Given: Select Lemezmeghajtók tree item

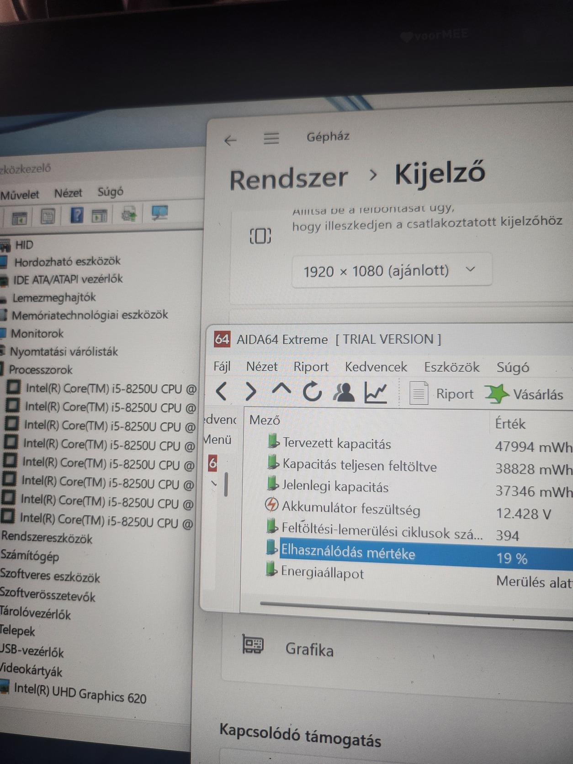Looking at the screenshot, I should click(x=54, y=297).
